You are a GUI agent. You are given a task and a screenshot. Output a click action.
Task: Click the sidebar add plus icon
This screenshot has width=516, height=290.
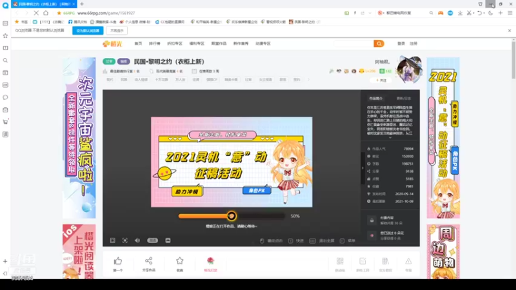coord(5,262)
